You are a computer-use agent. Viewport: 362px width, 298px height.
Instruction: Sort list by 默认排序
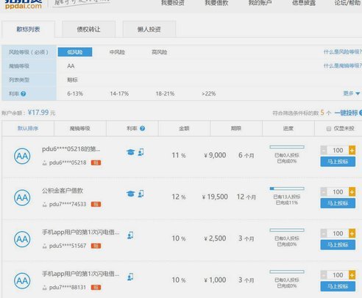(x=28, y=128)
